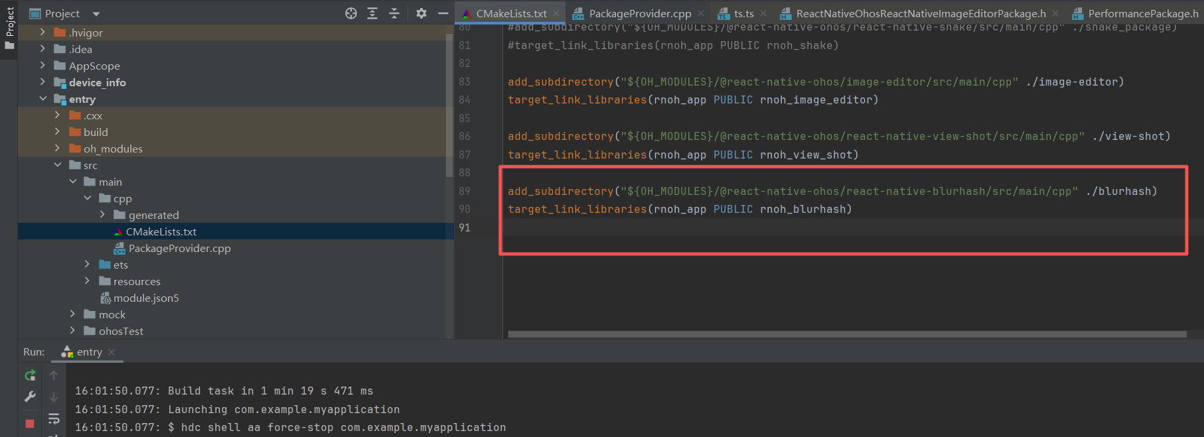
Task: Click the Select Opened File target icon
Action: pyautogui.click(x=351, y=13)
